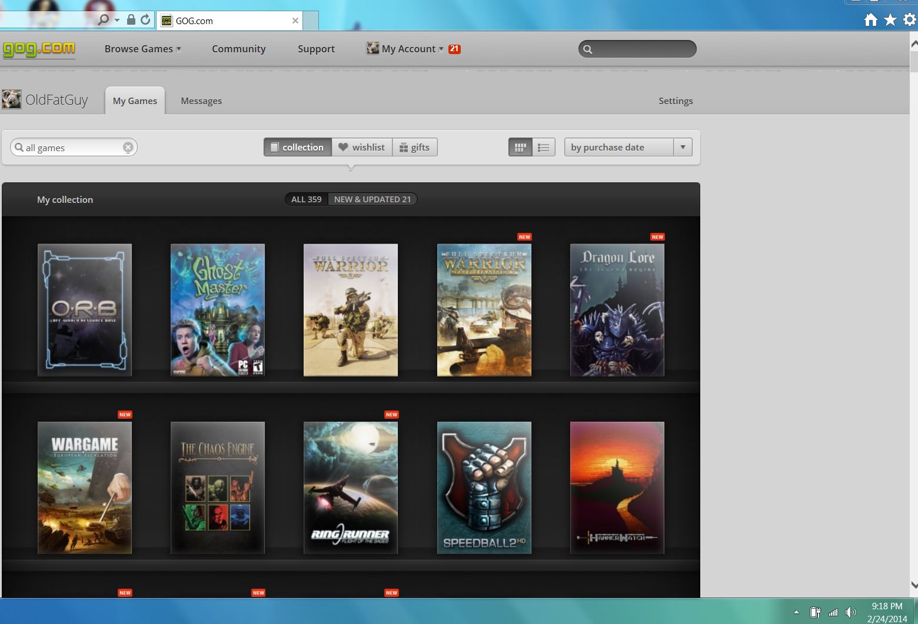918x624 pixels.
Task: Open a new browser tab
Action: tap(311, 21)
